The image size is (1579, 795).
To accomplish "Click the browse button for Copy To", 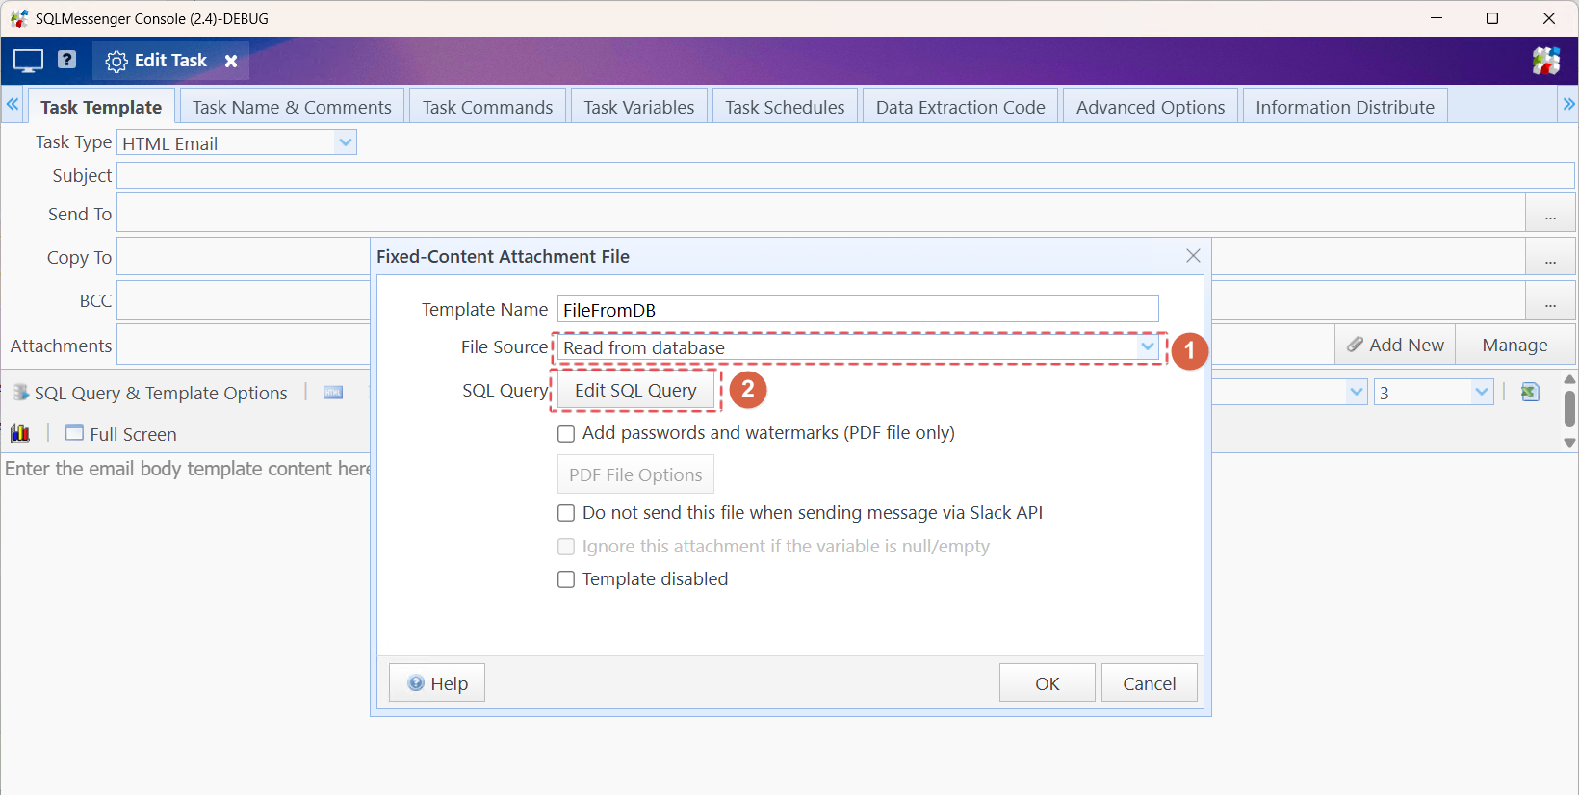I will pyautogui.click(x=1550, y=257).
